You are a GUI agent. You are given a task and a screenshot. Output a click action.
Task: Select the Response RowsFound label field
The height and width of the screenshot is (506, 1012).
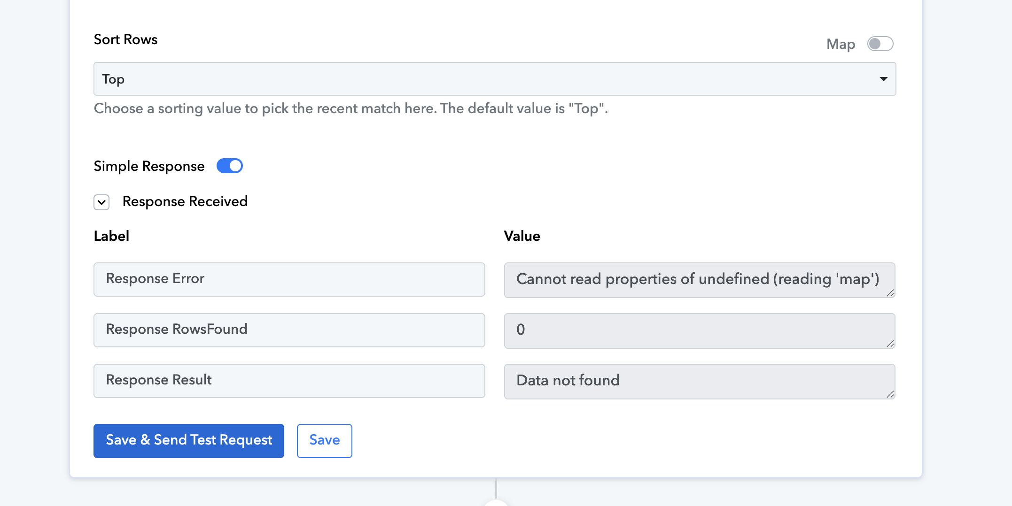[289, 330]
